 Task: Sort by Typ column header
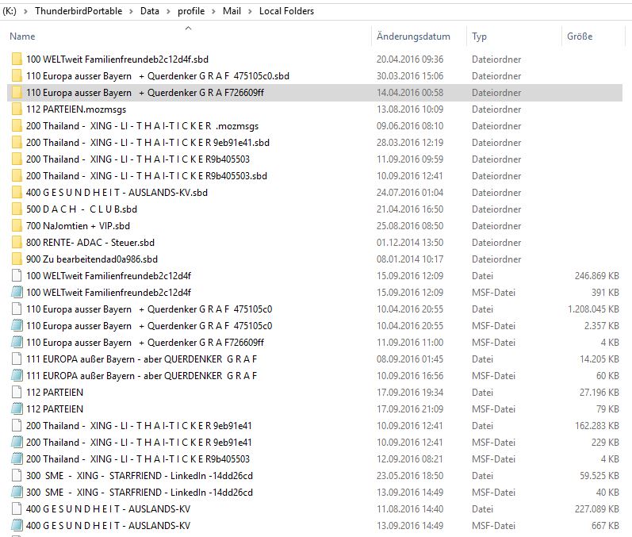479,36
